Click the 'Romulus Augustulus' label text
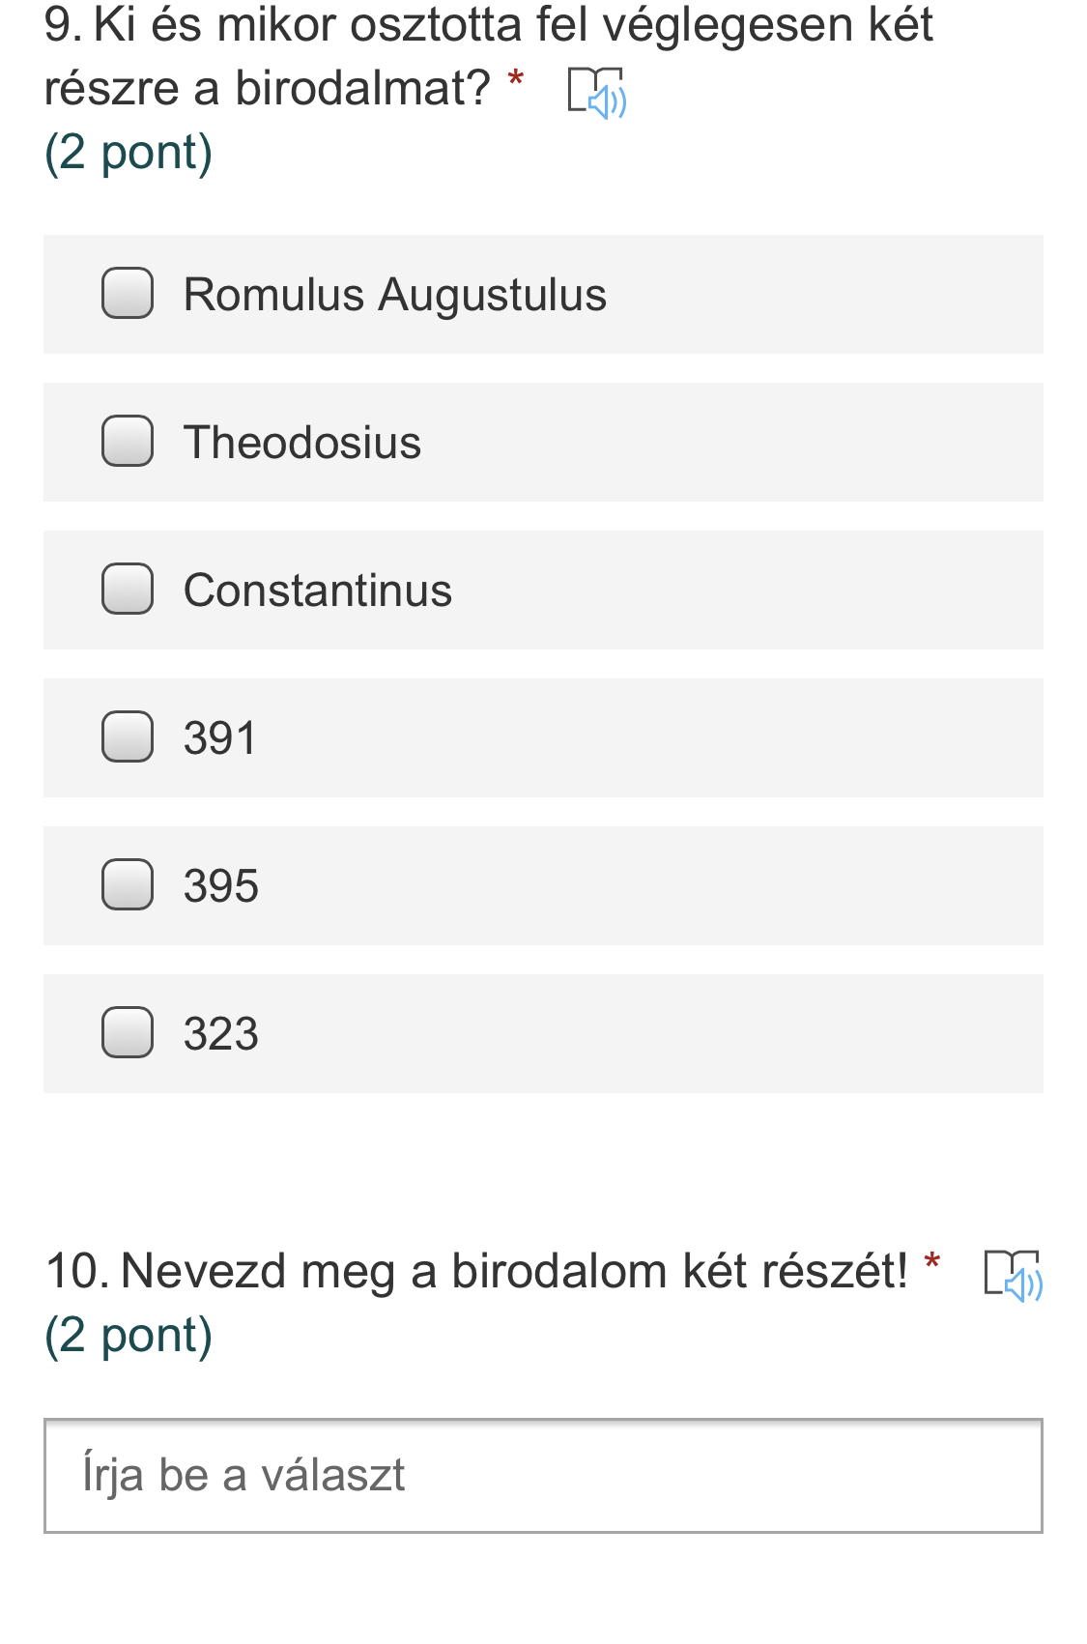The width and height of the screenshot is (1087, 1644). coord(394,295)
